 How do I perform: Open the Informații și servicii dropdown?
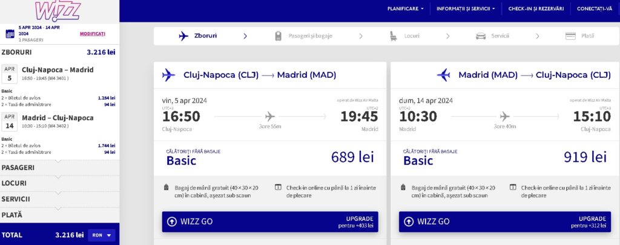(466, 8)
